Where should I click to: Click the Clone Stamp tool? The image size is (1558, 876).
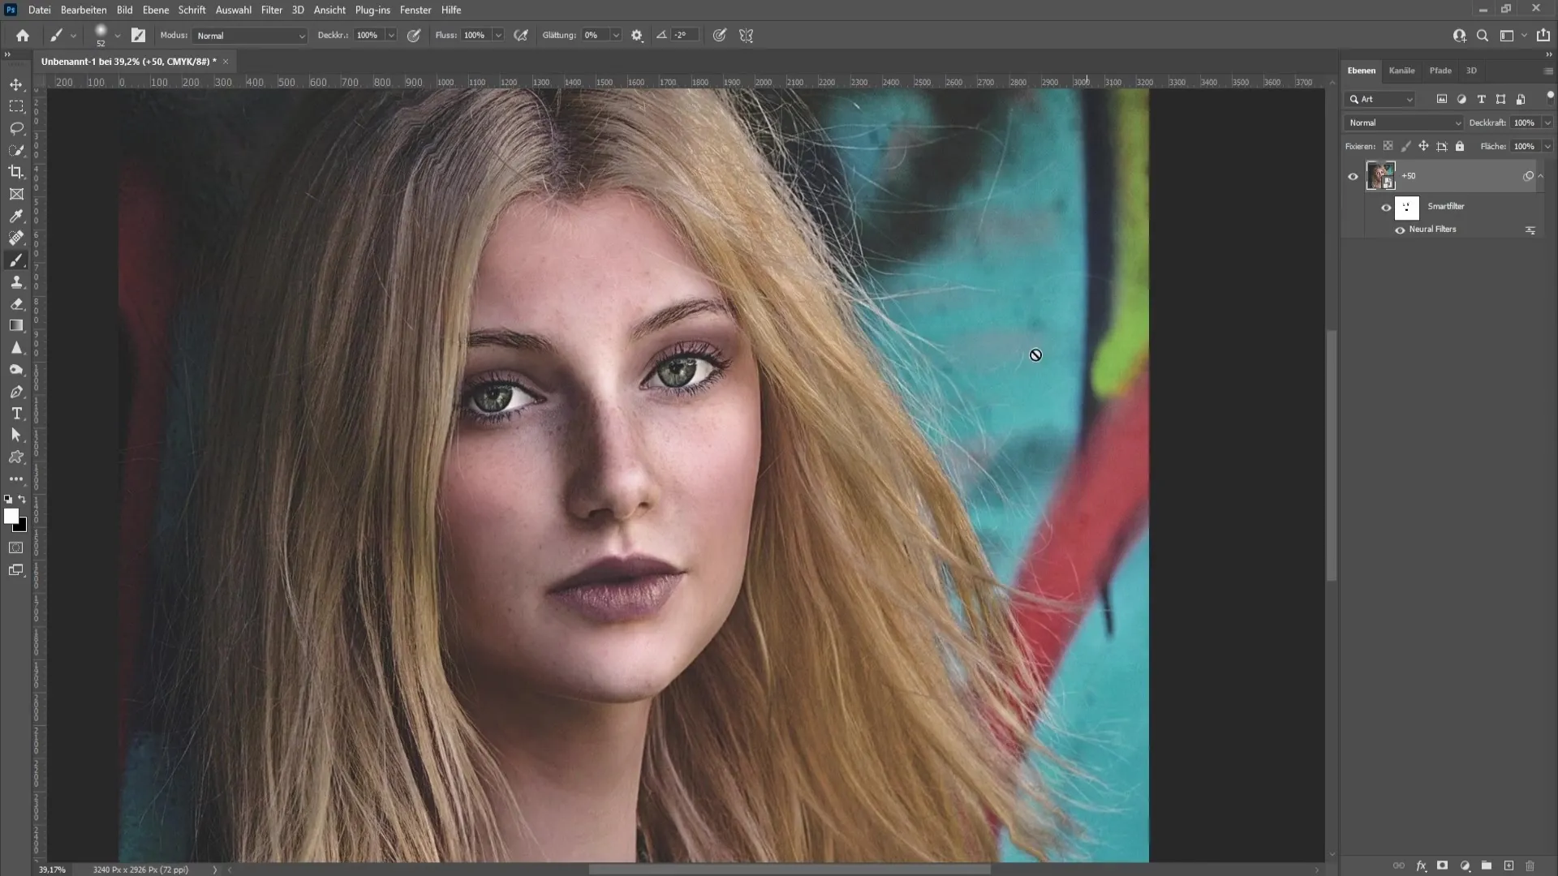pos(16,281)
